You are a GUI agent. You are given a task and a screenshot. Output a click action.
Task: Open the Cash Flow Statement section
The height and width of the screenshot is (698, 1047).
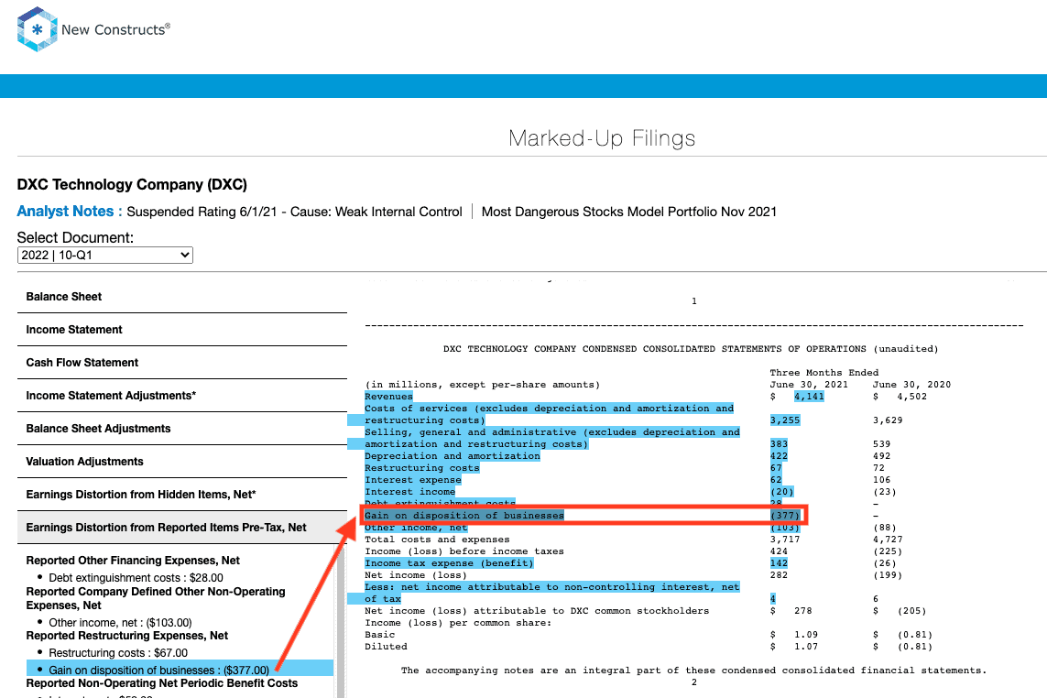coord(181,363)
